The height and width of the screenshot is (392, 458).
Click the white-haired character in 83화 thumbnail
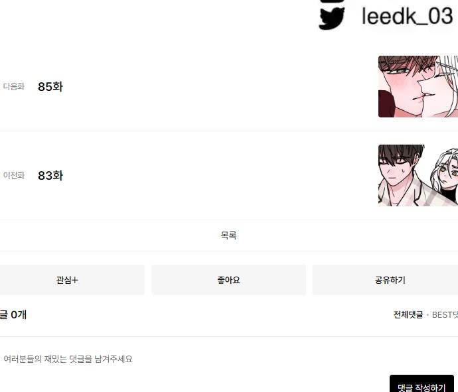click(445, 176)
